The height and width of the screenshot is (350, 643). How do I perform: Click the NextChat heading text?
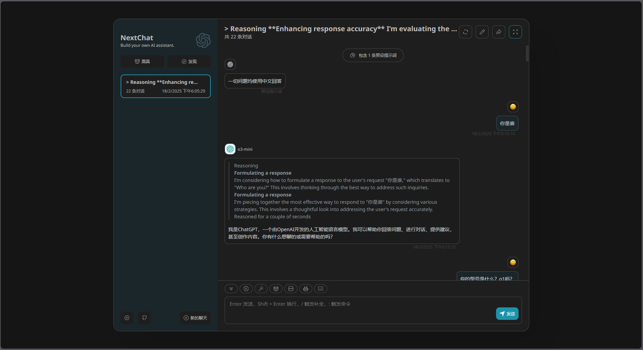pyautogui.click(x=137, y=38)
